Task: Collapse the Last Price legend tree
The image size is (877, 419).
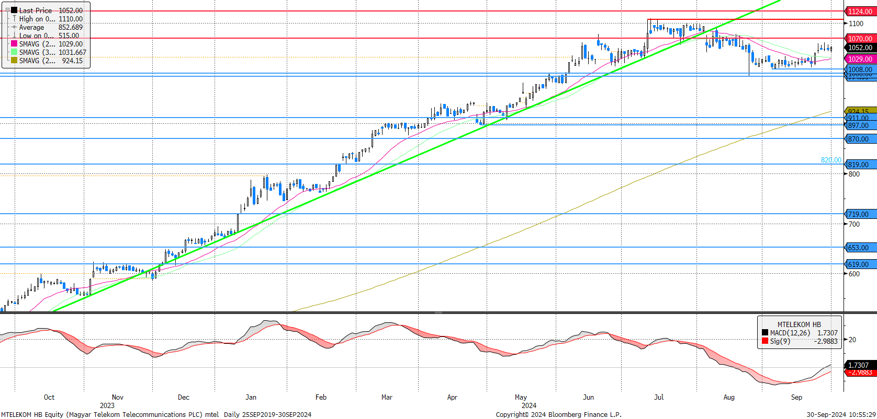Action: coord(7,10)
